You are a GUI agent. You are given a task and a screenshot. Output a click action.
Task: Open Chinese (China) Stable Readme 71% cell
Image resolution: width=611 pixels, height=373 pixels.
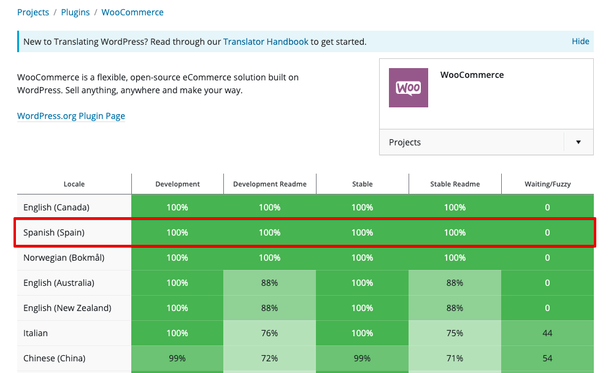click(x=455, y=358)
